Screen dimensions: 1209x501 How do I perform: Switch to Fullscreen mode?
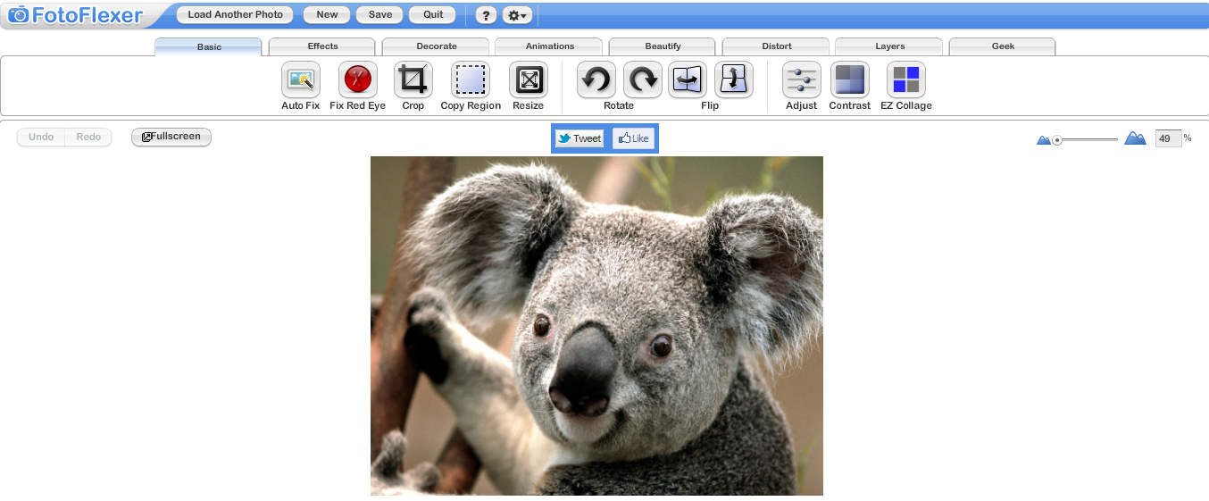click(x=171, y=138)
